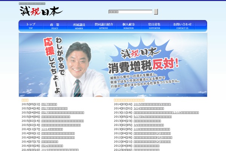Open the link dated 2013-04-23
Image resolution: width=226 pixels, height=151 pixels.
(147, 121)
